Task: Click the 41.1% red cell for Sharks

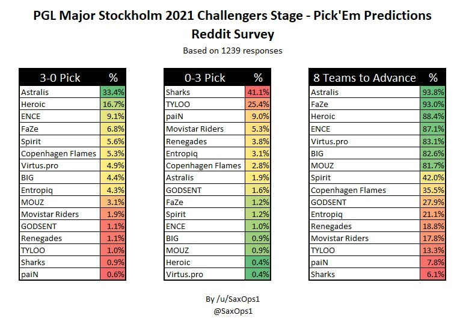Action: pyautogui.click(x=258, y=92)
